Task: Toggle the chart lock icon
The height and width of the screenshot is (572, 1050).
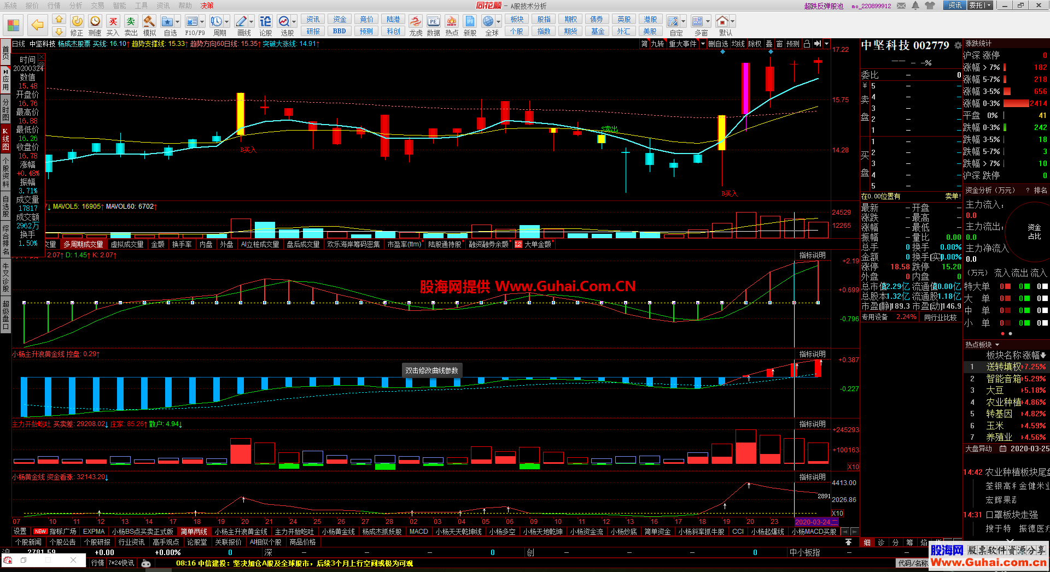Action: point(807,44)
